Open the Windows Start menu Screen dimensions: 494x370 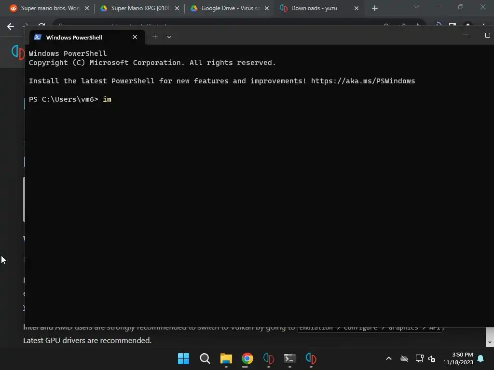[x=183, y=358]
